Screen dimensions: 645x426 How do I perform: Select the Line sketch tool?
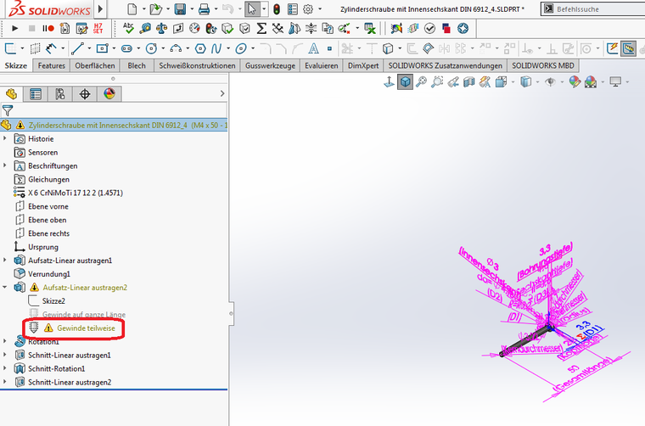[77, 48]
